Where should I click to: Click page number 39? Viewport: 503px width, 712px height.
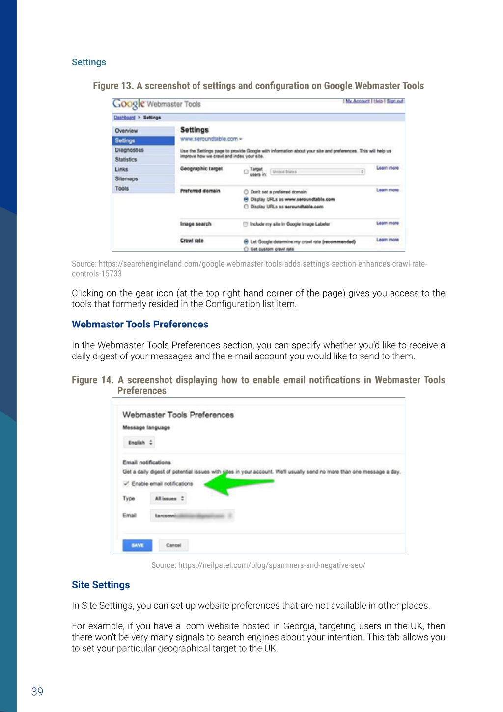point(37,692)
